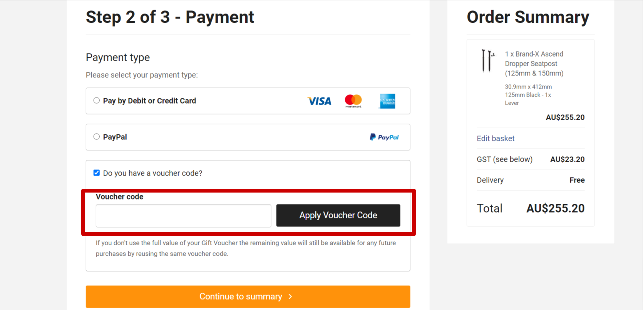The height and width of the screenshot is (310, 643).
Task: Select PayPal as payment type
Action: (x=96, y=136)
